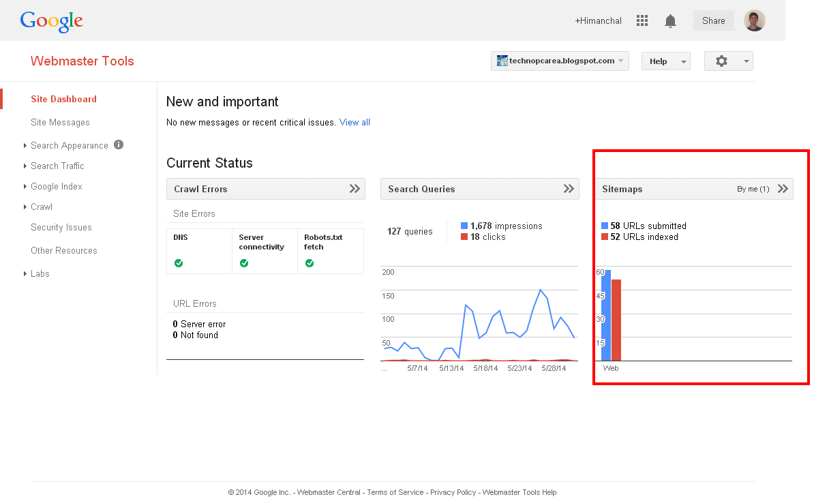The width and height of the screenshot is (814, 499).
Task: Open the Sitemaps panel header
Action: (x=694, y=189)
